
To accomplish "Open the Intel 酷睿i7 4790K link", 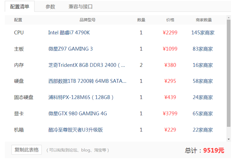I will tap(69, 33).
